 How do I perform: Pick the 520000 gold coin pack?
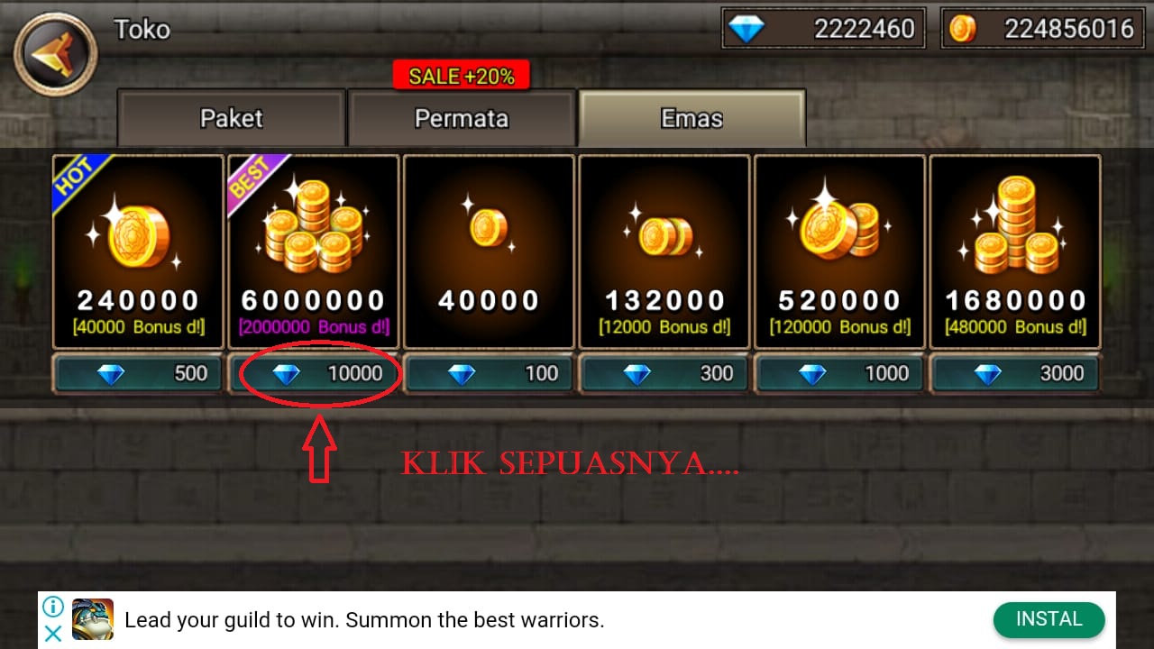point(839,251)
